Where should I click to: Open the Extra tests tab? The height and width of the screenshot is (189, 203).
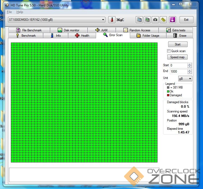click(x=176, y=30)
